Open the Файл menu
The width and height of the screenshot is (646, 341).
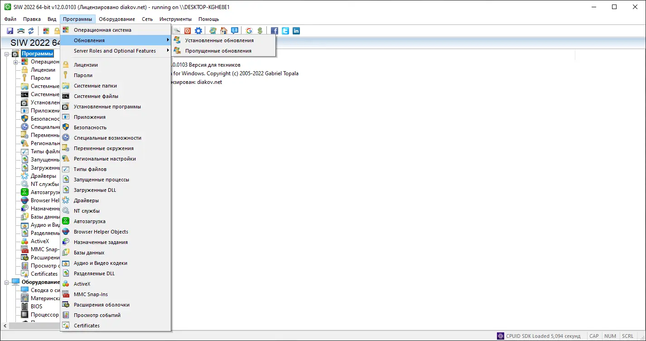pyautogui.click(x=10, y=19)
